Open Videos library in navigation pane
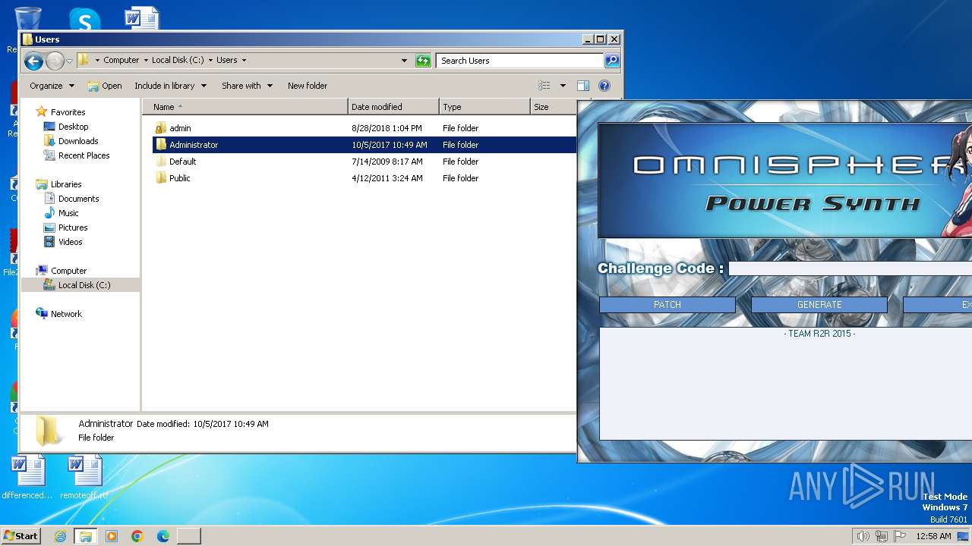The image size is (972, 546). tap(70, 242)
